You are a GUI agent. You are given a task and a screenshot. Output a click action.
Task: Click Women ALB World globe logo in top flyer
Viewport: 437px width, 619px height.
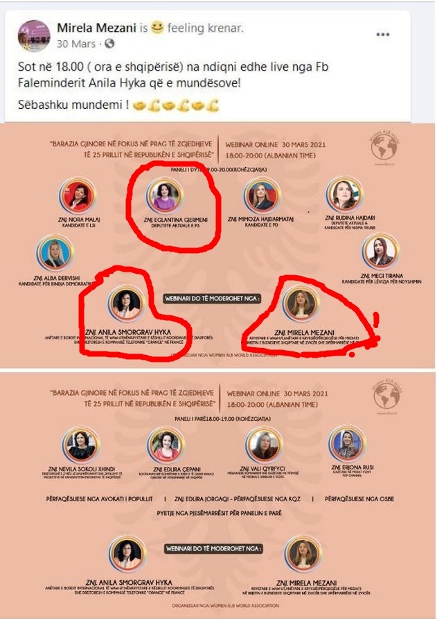point(384,148)
